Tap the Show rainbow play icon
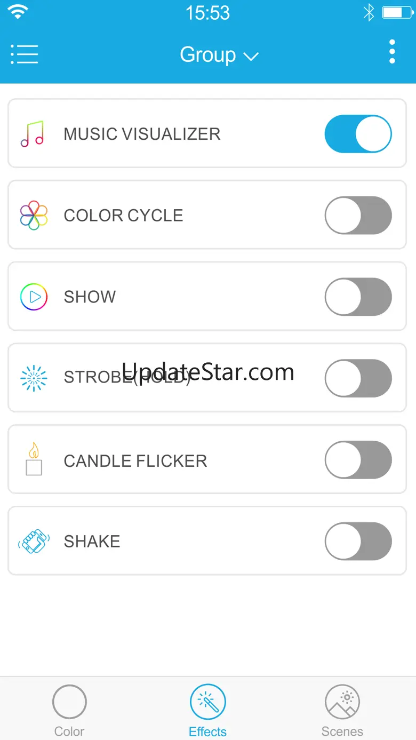The height and width of the screenshot is (740, 416). (34, 297)
